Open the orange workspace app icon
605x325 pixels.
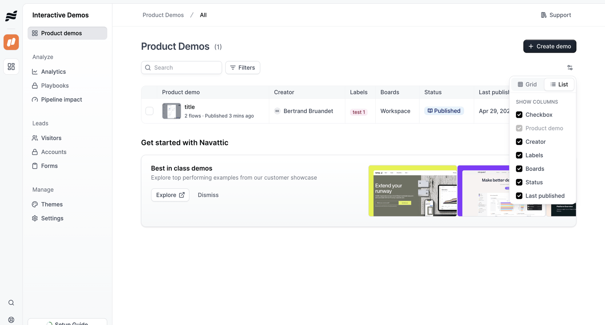click(11, 42)
